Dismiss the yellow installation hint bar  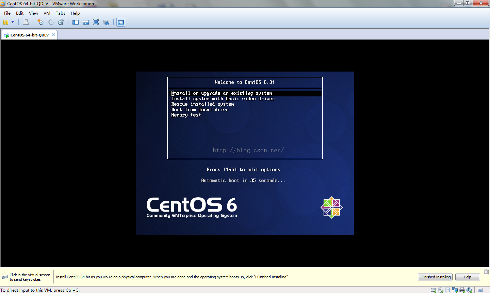coord(486,272)
